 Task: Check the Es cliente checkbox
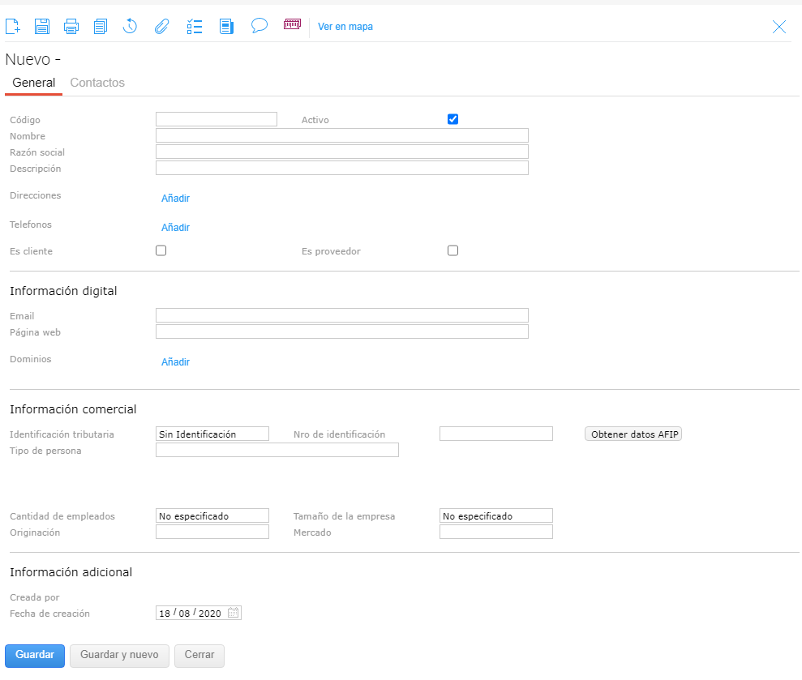tap(161, 250)
